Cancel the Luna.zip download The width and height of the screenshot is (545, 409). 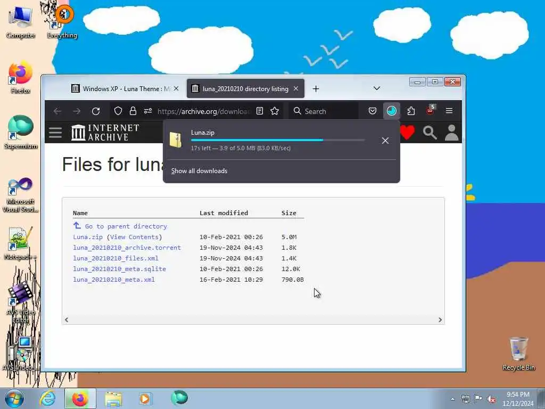(x=385, y=141)
